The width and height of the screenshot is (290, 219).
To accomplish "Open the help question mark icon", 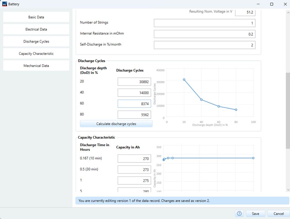I will [239, 214].
